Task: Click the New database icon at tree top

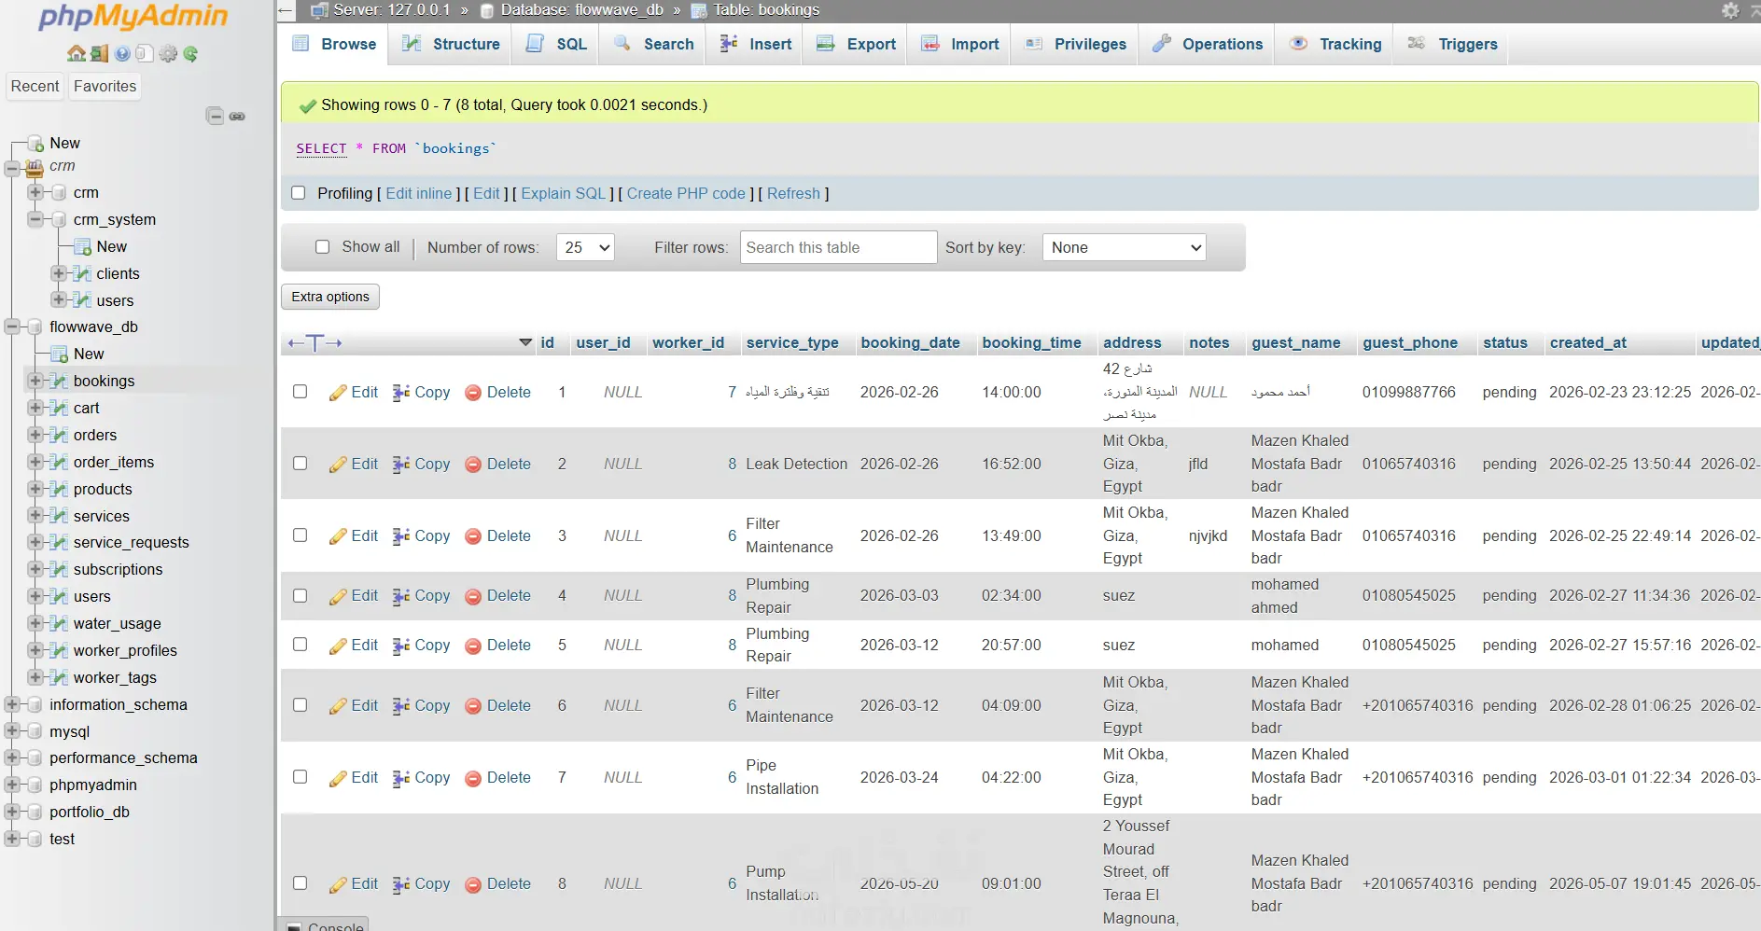Action: click(x=36, y=144)
